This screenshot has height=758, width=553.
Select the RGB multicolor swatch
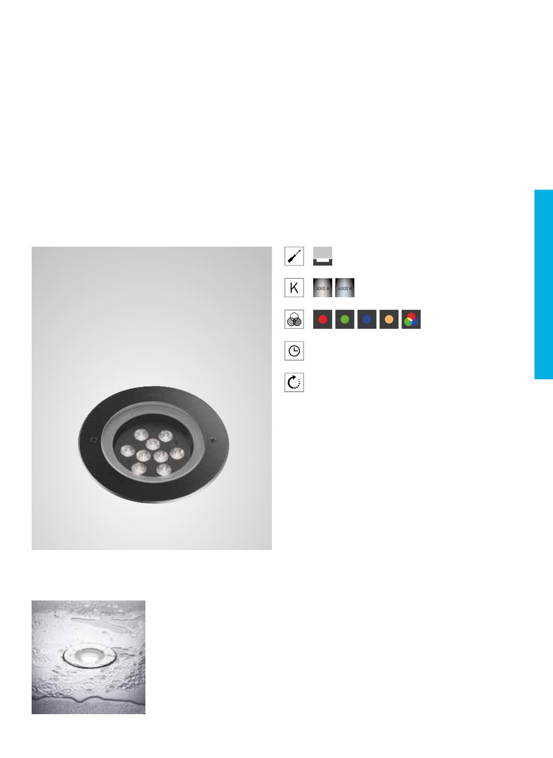click(x=411, y=320)
